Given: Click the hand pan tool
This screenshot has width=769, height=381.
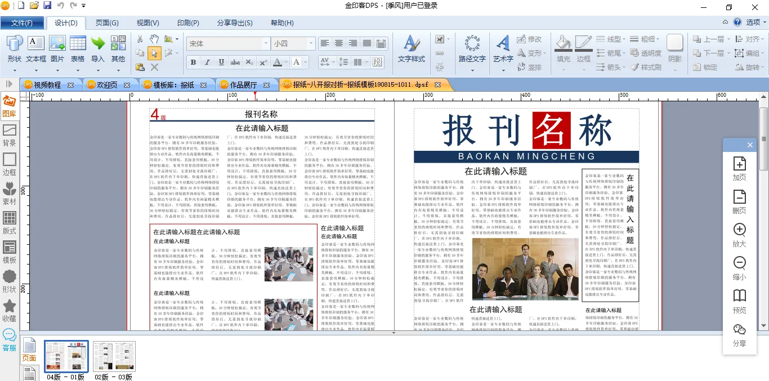Looking at the screenshot, I should tap(154, 39).
